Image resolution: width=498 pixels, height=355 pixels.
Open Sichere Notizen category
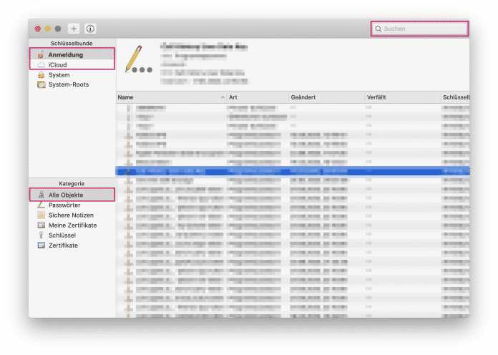pos(70,215)
